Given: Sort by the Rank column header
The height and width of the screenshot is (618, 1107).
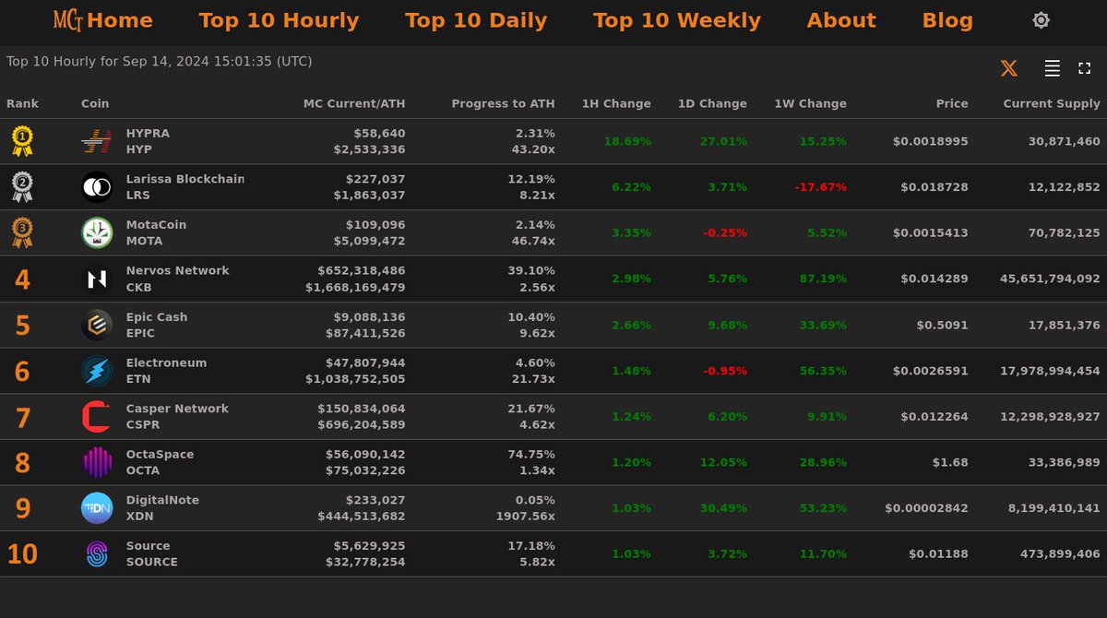Looking at the screenshot, I should point(23,103).
